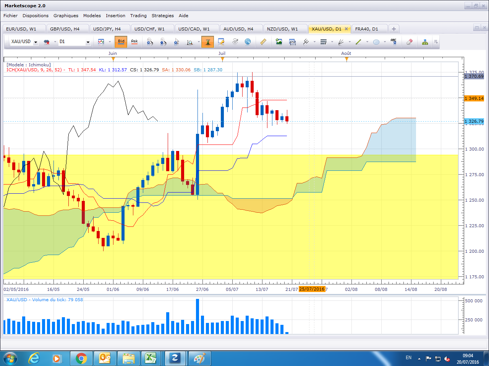Select the cursor zoom pointer tool
489x366 pixels.
point(176,42)
